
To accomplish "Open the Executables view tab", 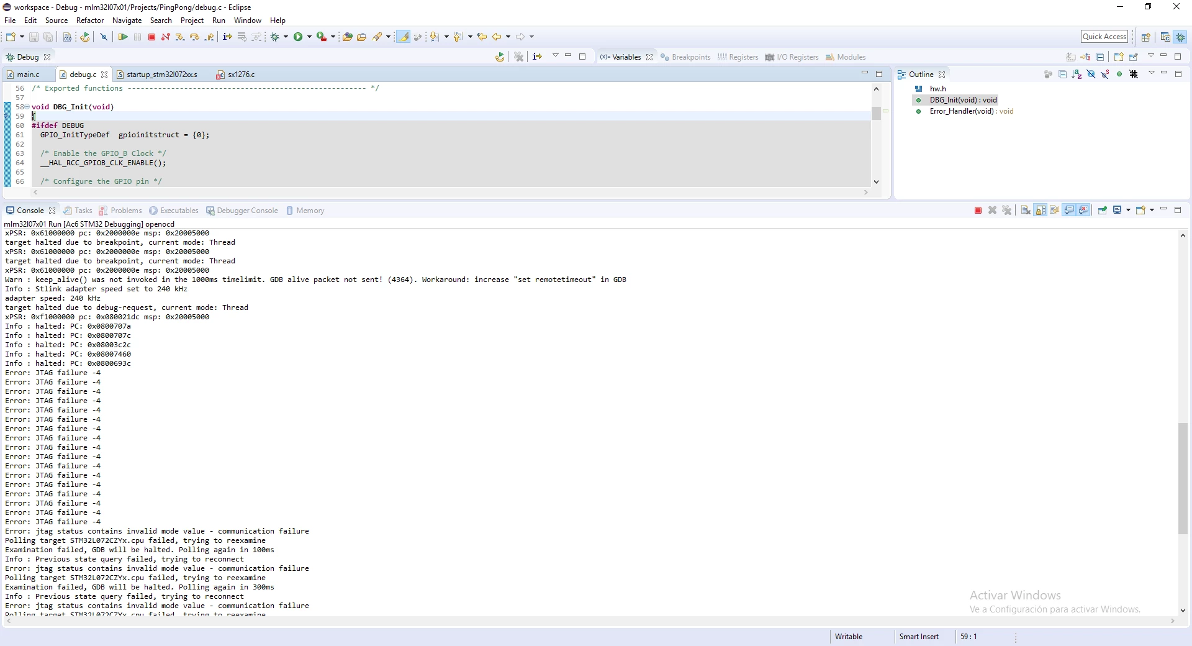I will point(174,211).
